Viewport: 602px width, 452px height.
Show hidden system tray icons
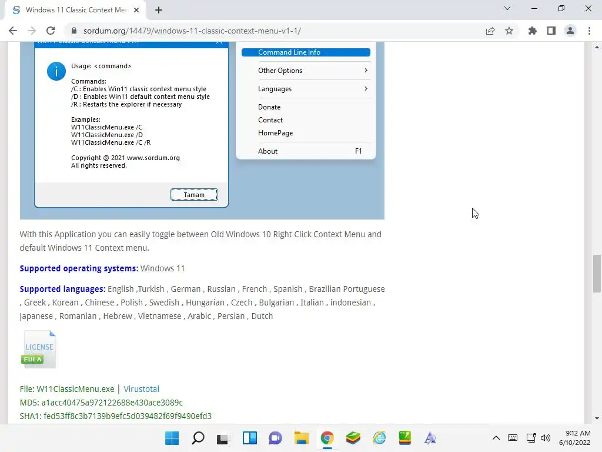(496, 438)
